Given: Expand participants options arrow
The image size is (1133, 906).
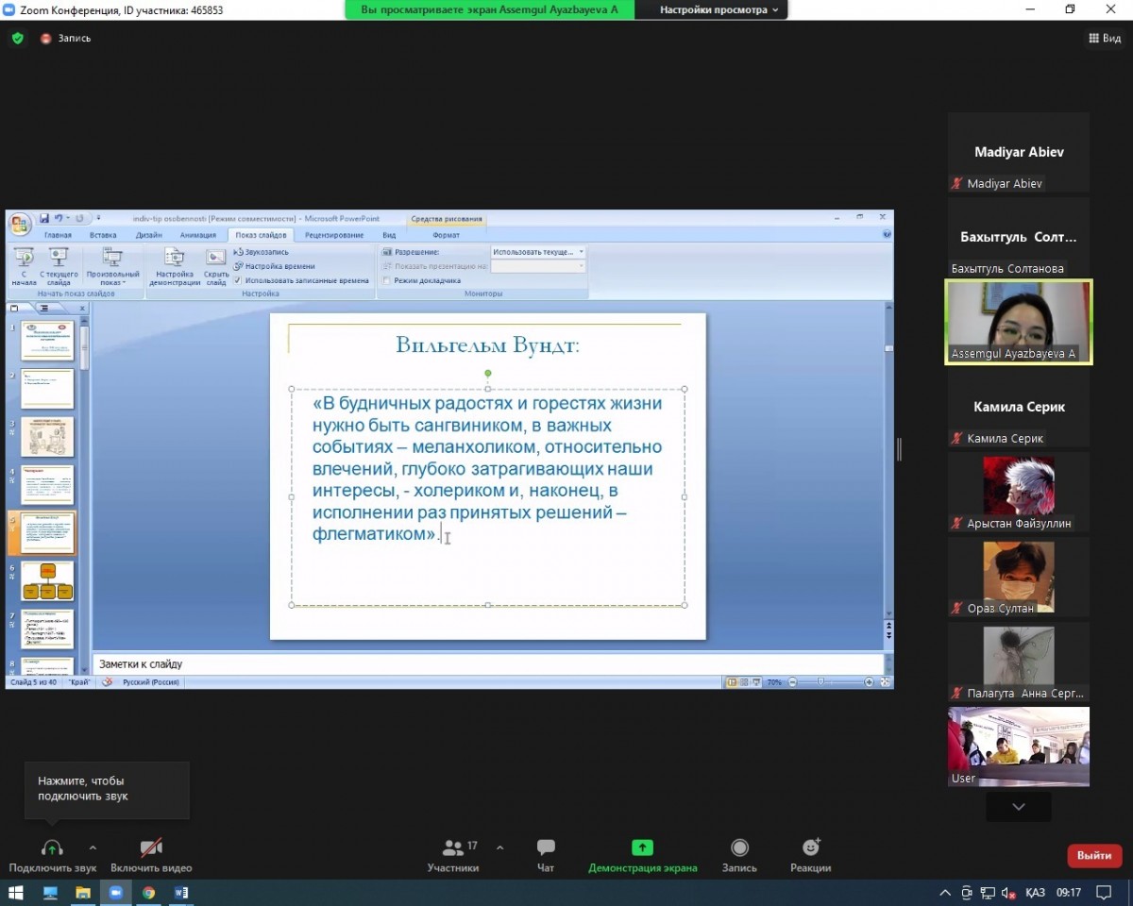Looking at the screenshot, I should click(499, 847).
